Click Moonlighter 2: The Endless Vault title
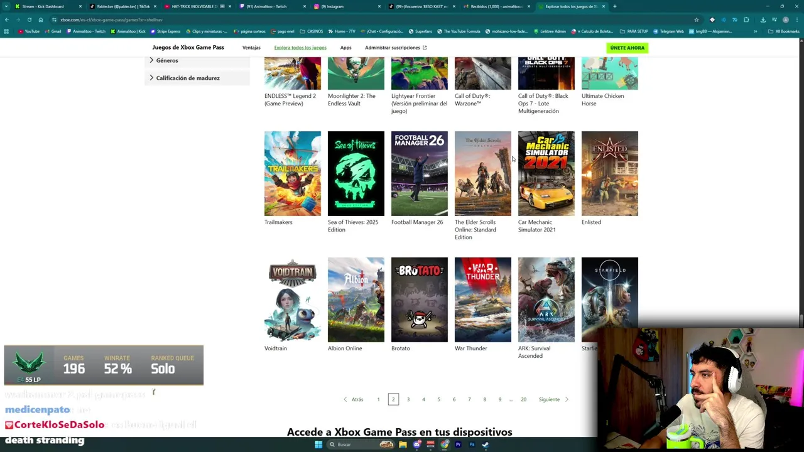Image resolution: width=804 pixels, height=452 pixels. click(352, 100)
